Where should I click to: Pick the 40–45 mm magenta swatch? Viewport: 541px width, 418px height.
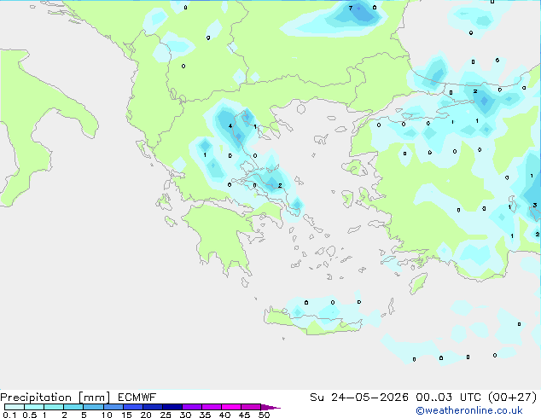pos(231,407)
